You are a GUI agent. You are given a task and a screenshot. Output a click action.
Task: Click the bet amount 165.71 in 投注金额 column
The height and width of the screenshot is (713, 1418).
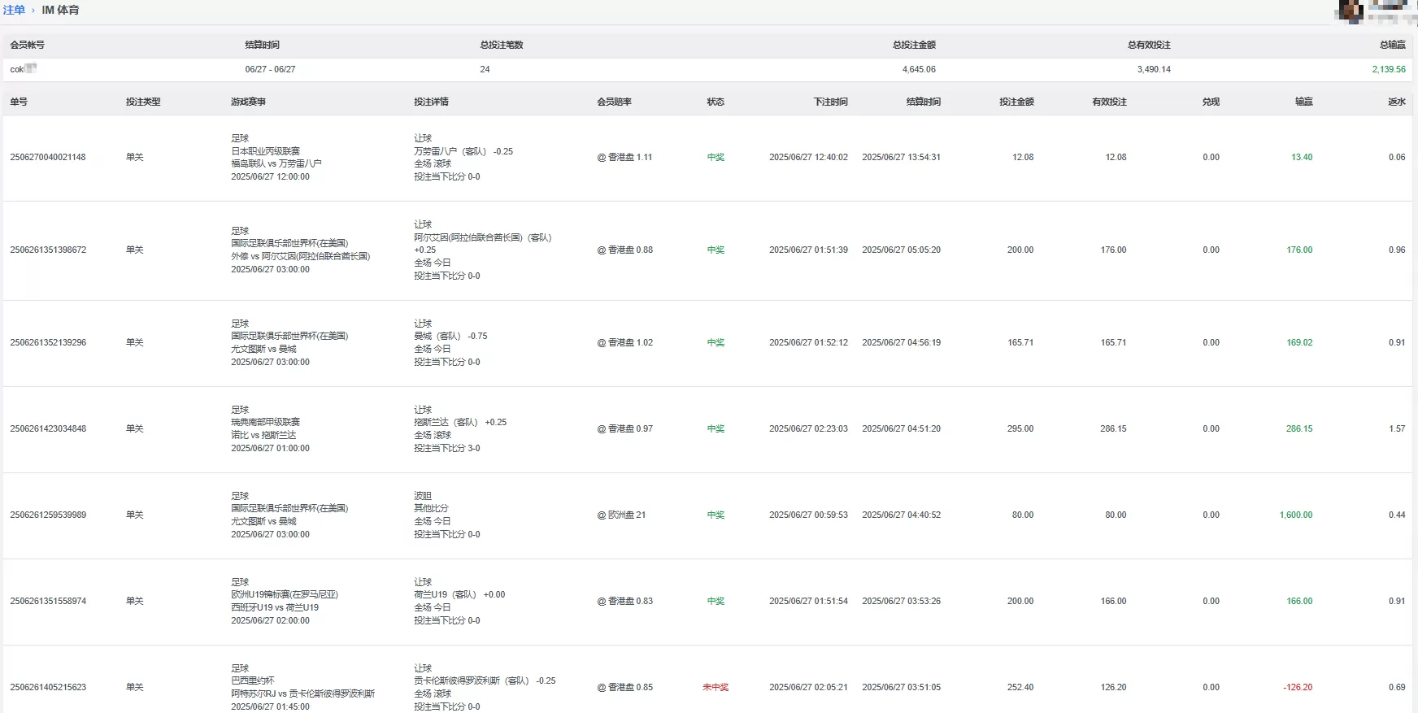[1020, 342]
